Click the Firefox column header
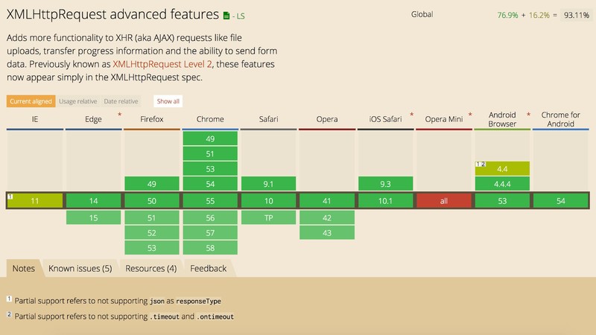Viewport: 596px width, 335px height. click(152, 119)
